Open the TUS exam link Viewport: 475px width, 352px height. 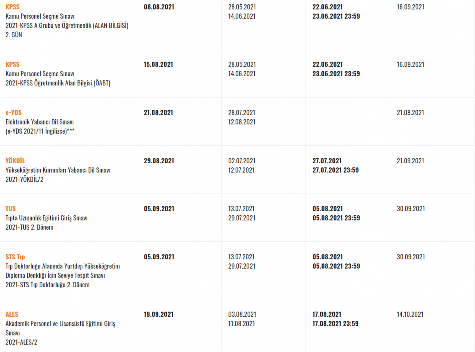coord(11,209)
